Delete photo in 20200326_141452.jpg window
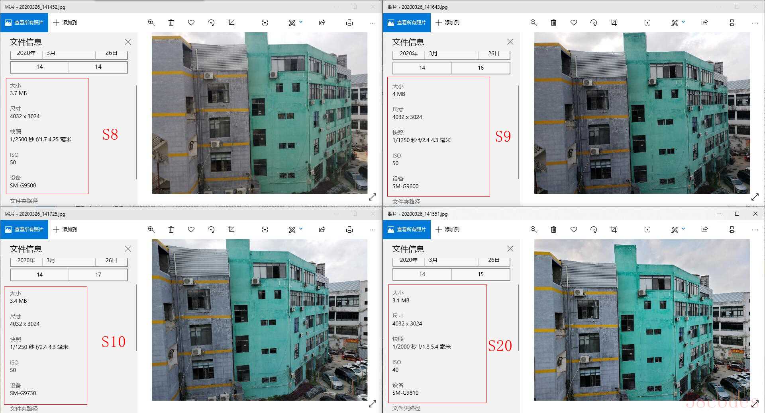This screenshot has width=765, height=413. (x=171, y=23)
